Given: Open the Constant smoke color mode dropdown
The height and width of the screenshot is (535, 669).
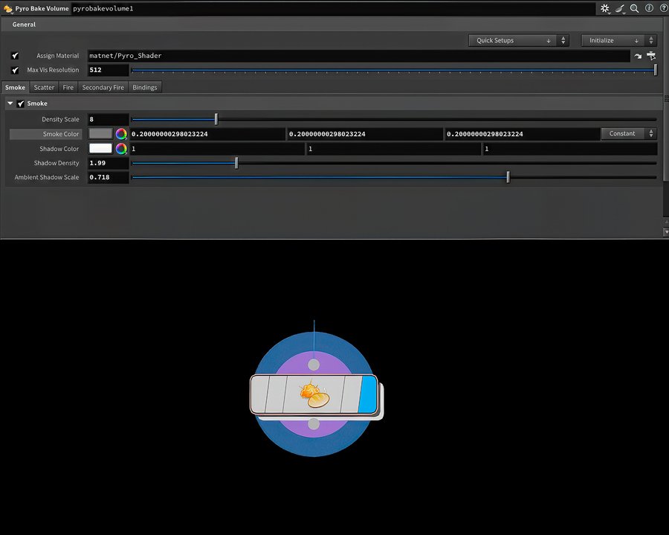Looking at the screenshot, I should pyautogui.click(x=629, y=134).
